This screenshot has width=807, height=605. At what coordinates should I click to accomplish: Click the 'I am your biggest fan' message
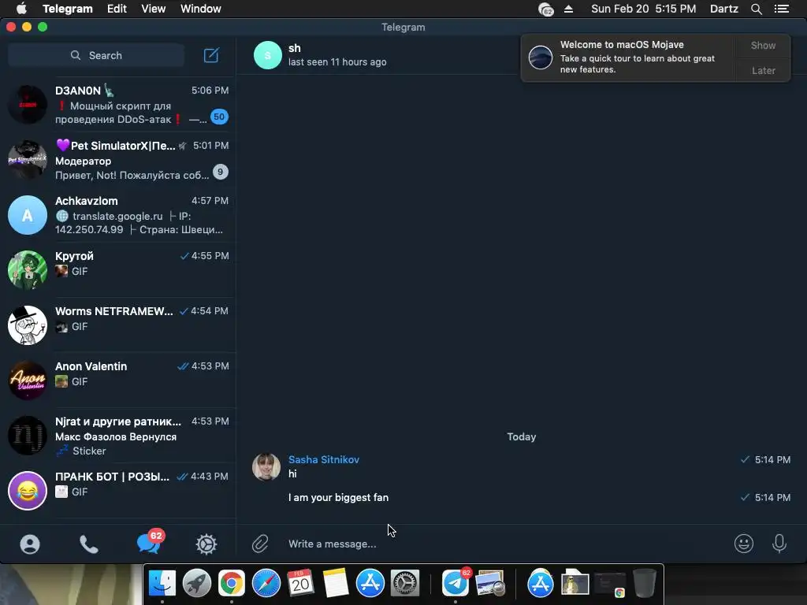pyautogui.click(x=338, y=498)
